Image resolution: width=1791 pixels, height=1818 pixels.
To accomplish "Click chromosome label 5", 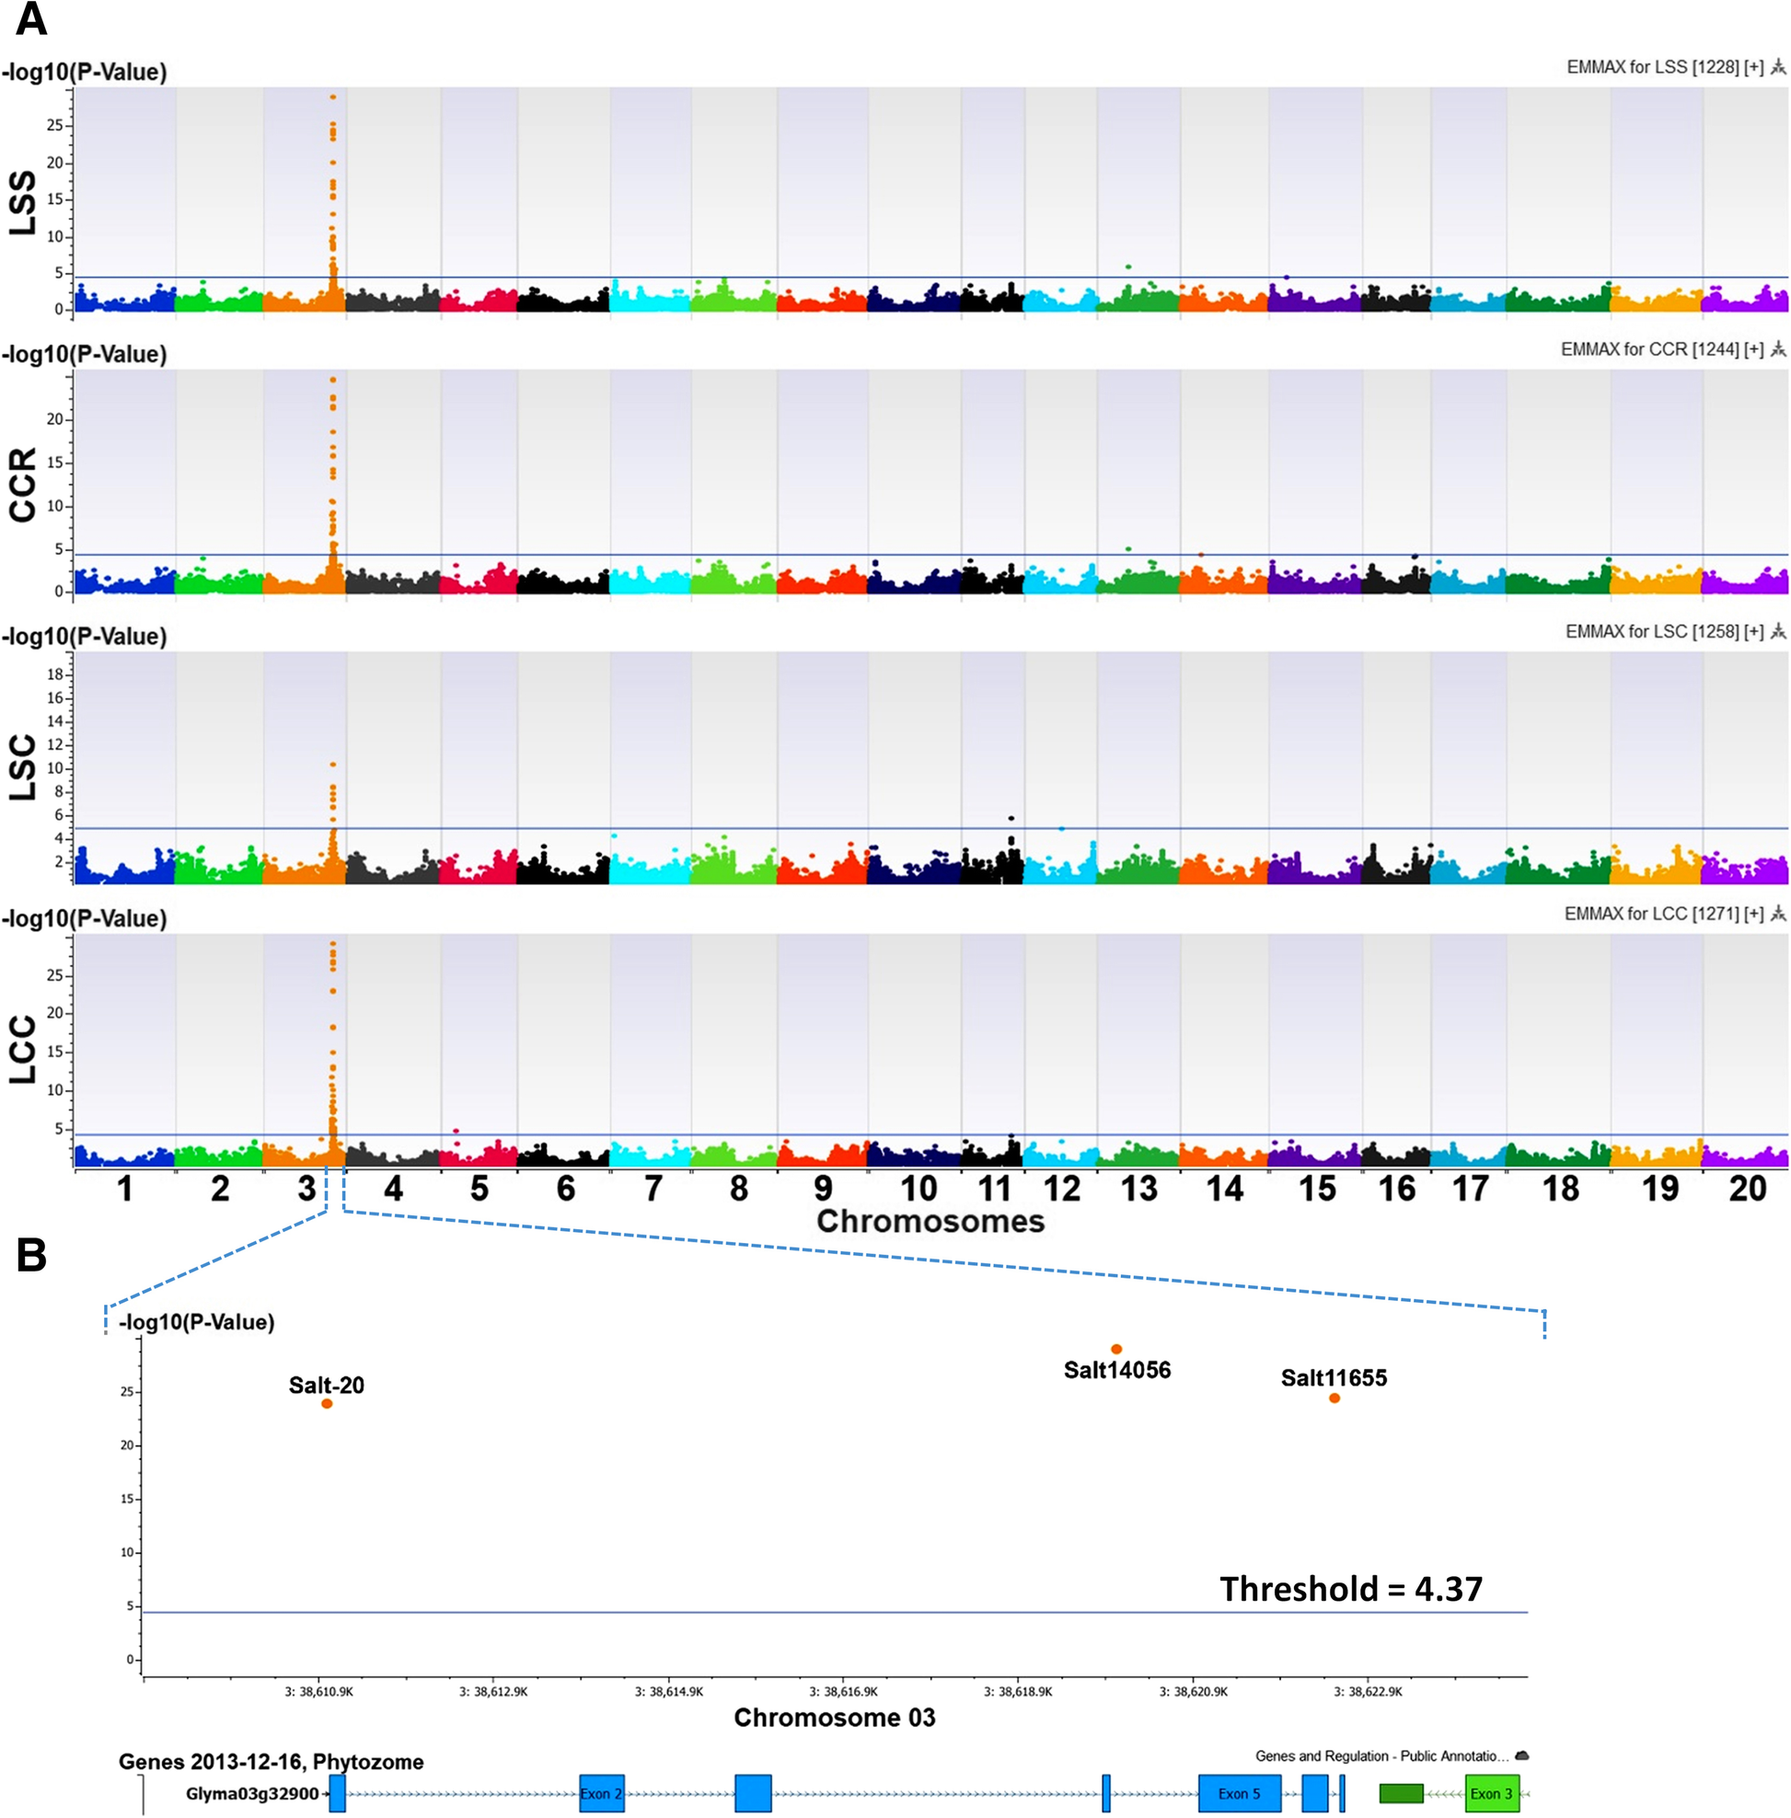I will [x=480, y=1189].
